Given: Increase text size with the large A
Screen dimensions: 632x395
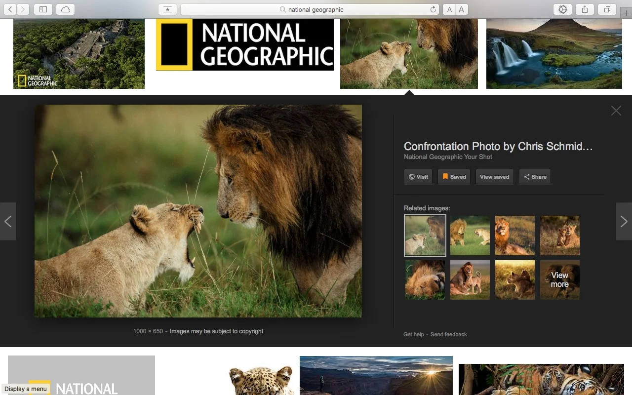Looking at the screenshot, I should [462, 9].
